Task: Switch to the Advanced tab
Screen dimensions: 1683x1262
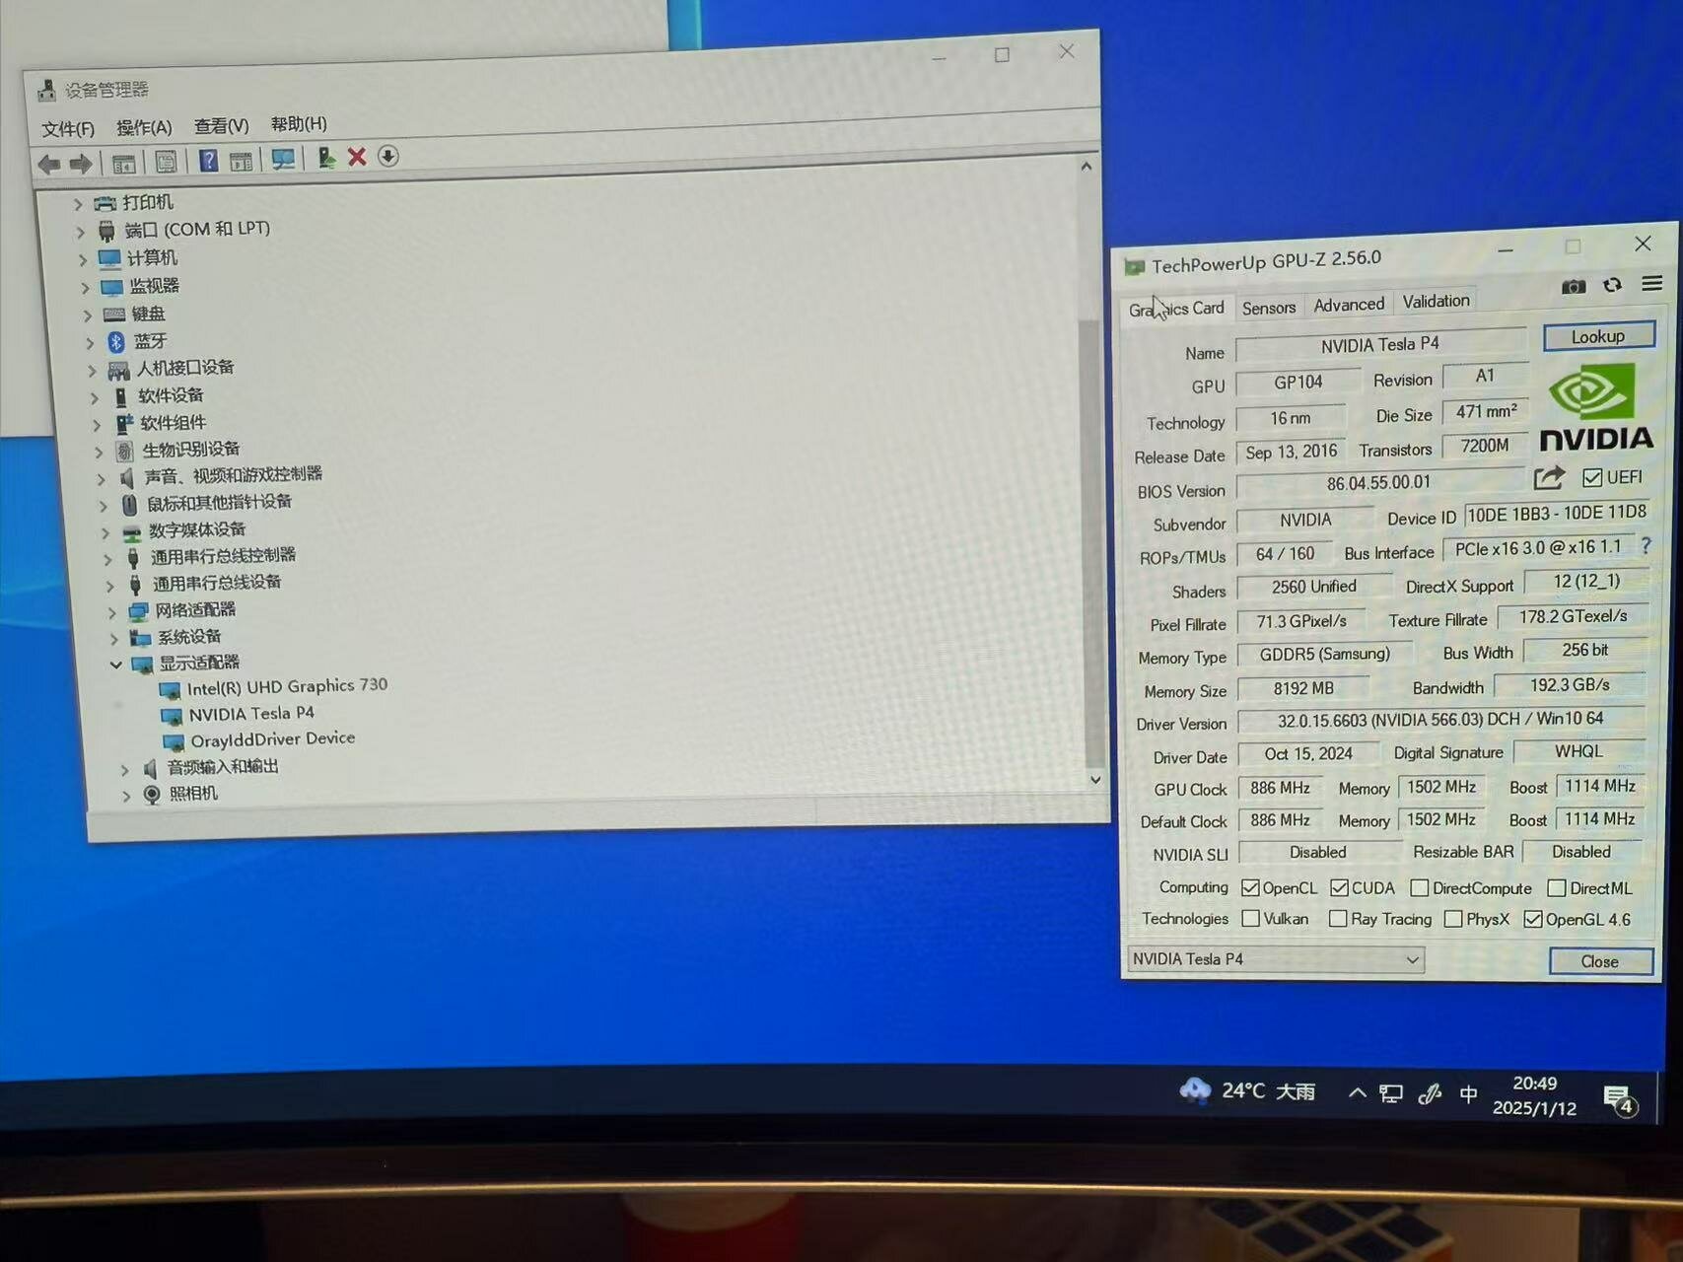Action: tap(1349, 305)
